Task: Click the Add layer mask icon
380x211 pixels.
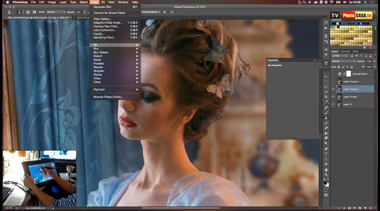Action: coord(349,208)
